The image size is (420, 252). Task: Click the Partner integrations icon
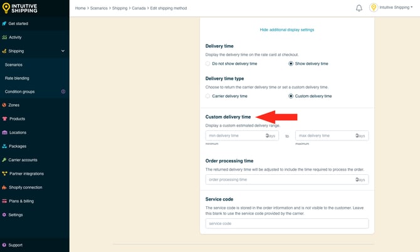tap(4, 174)
